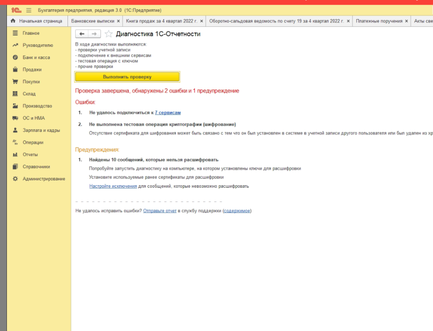
Task: Go back with the left arrow button
Action: (82, 34)
